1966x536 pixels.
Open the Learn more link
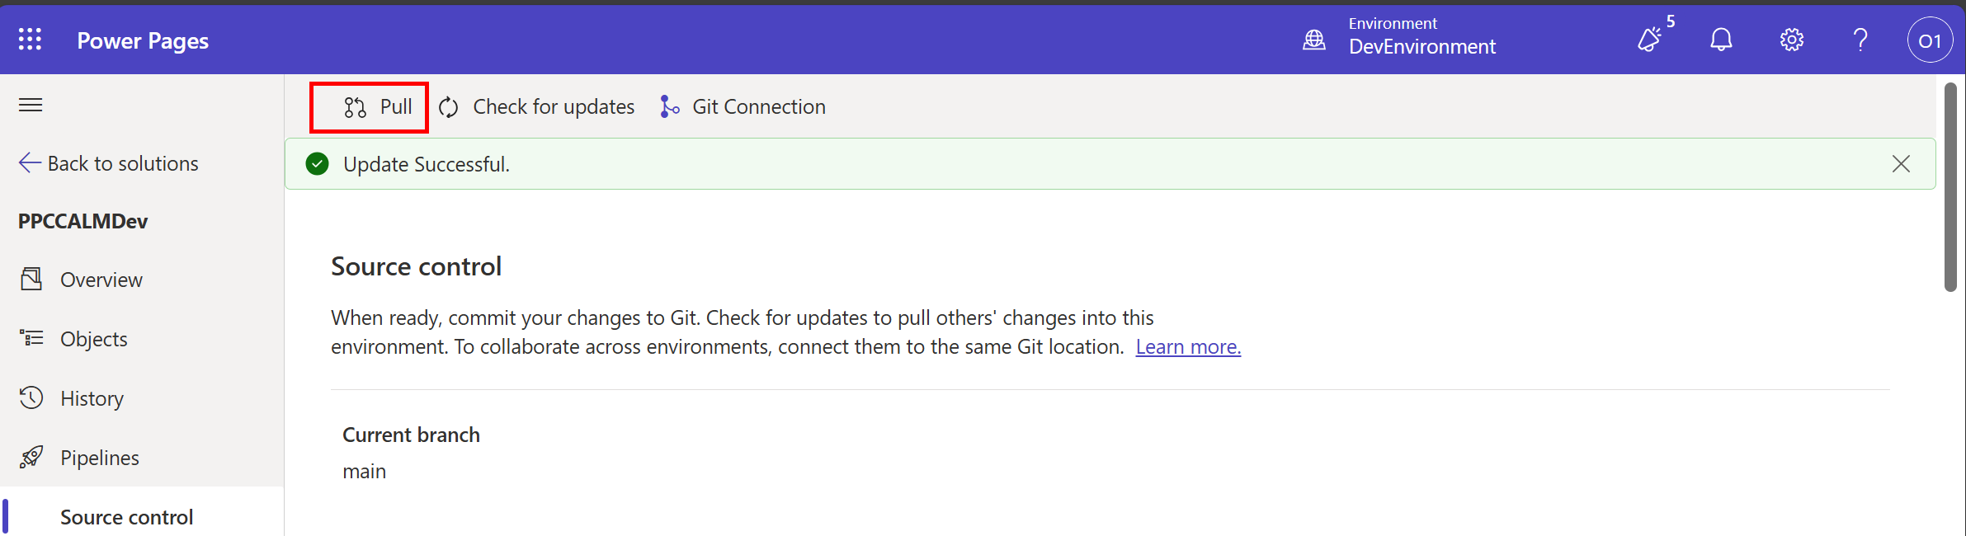tap(1188, 347)
